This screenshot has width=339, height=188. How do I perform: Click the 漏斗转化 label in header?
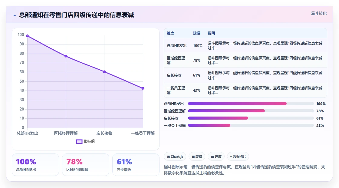click(318, 13)
